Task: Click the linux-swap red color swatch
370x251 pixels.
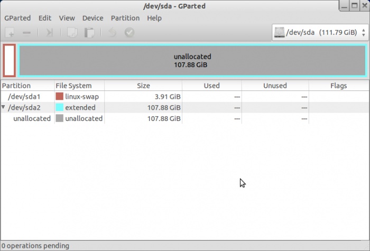Action: click(x=59, y=96)
